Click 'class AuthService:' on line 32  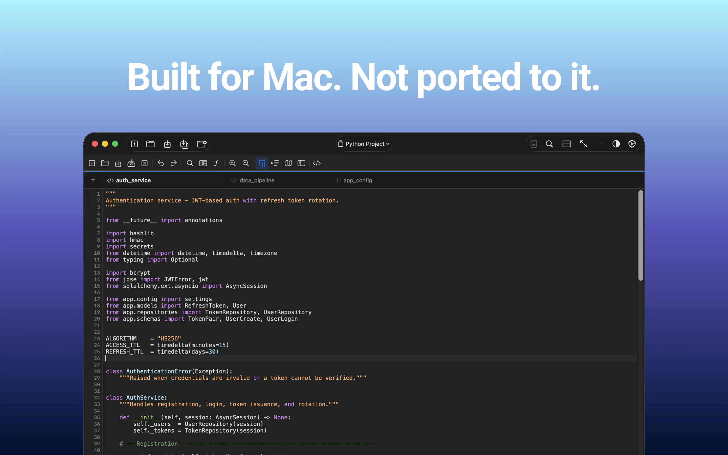coord(136,398)
